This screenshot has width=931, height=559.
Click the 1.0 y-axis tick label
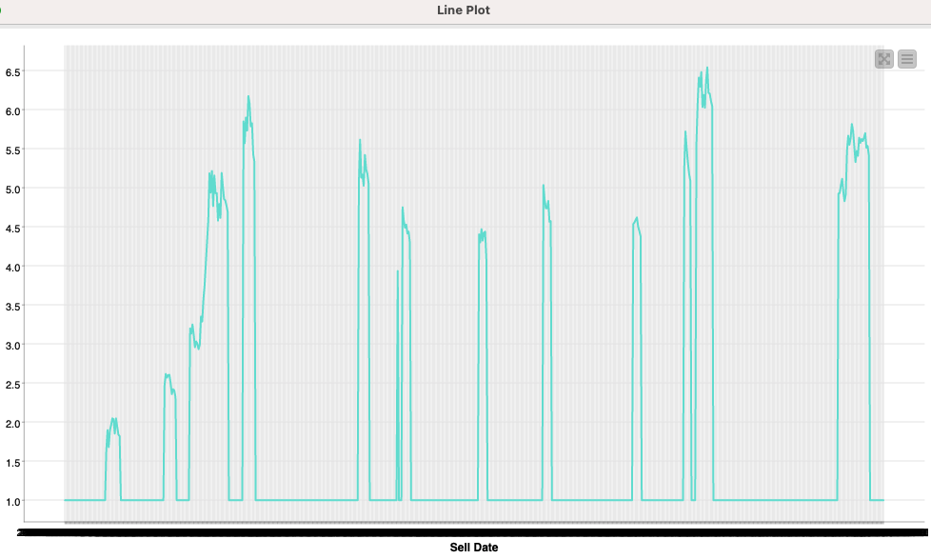click(x=13, y=502)
